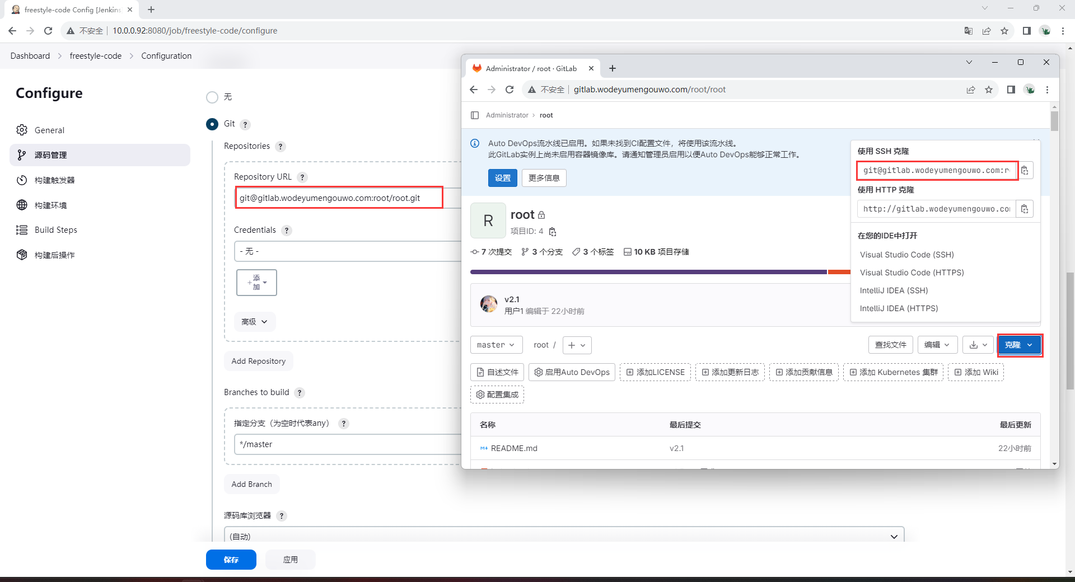1075x582 pixels.
Task: Click repository languages color bar
Action: click(x=661, y=272)
